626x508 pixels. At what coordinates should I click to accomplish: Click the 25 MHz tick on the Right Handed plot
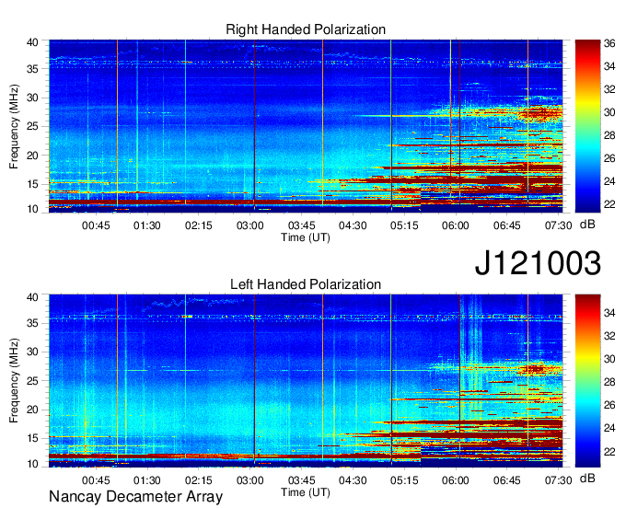[x=32, y=126]
